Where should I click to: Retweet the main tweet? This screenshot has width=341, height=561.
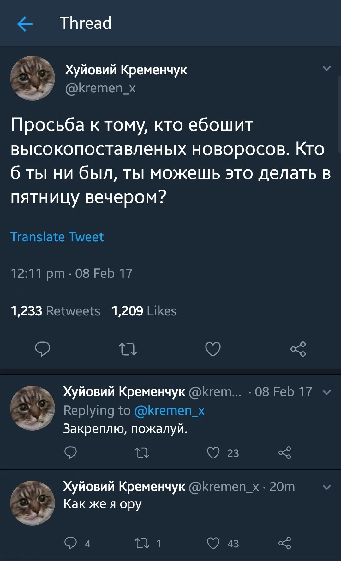pos(128,349)
